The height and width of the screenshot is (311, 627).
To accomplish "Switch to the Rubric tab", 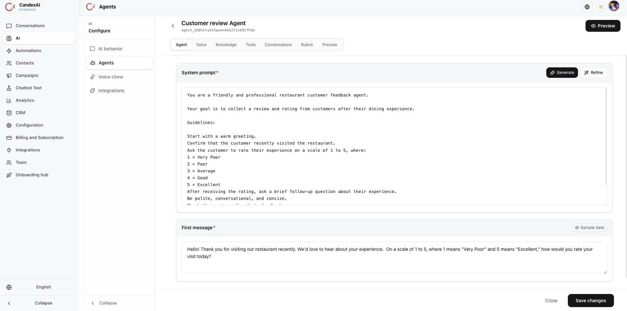I will tap(307, 45).
